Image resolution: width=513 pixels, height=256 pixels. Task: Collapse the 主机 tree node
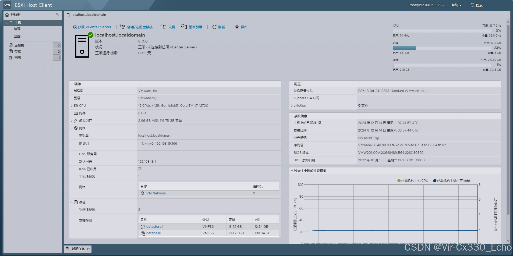pyautogui.click(x=7, y=23)
